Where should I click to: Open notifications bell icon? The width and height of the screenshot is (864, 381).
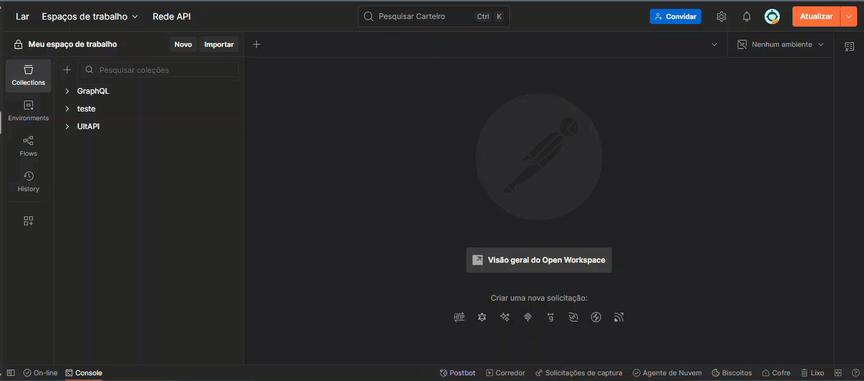[x=747, y=16]
